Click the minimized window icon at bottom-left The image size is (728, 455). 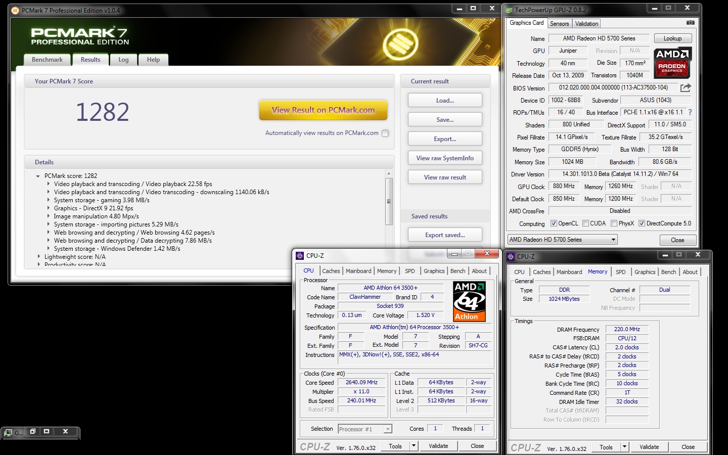[8, 433]
